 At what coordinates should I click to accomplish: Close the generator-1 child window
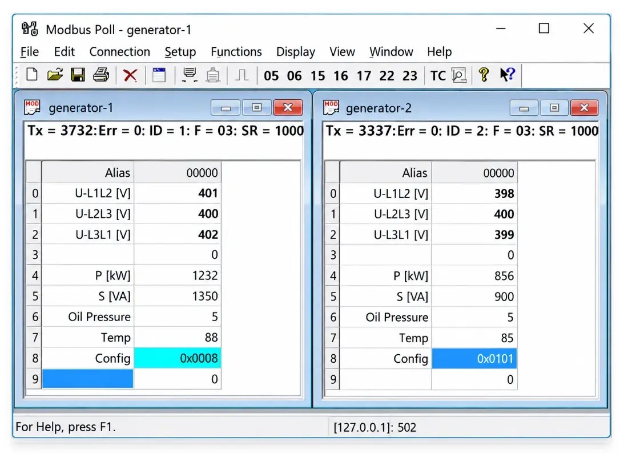(x=288, y=107)
